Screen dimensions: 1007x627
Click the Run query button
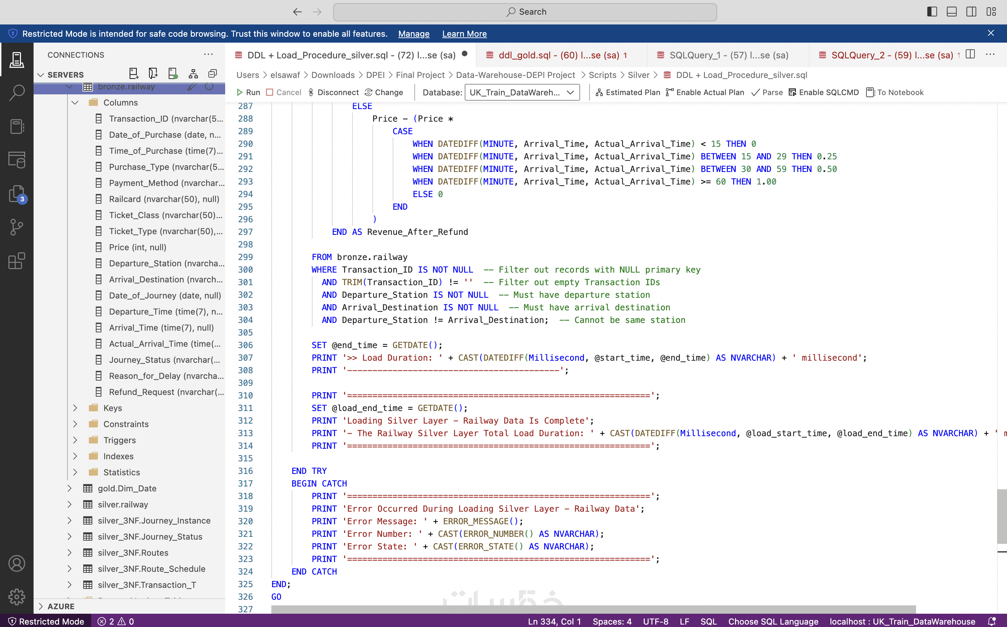[248, 93]
